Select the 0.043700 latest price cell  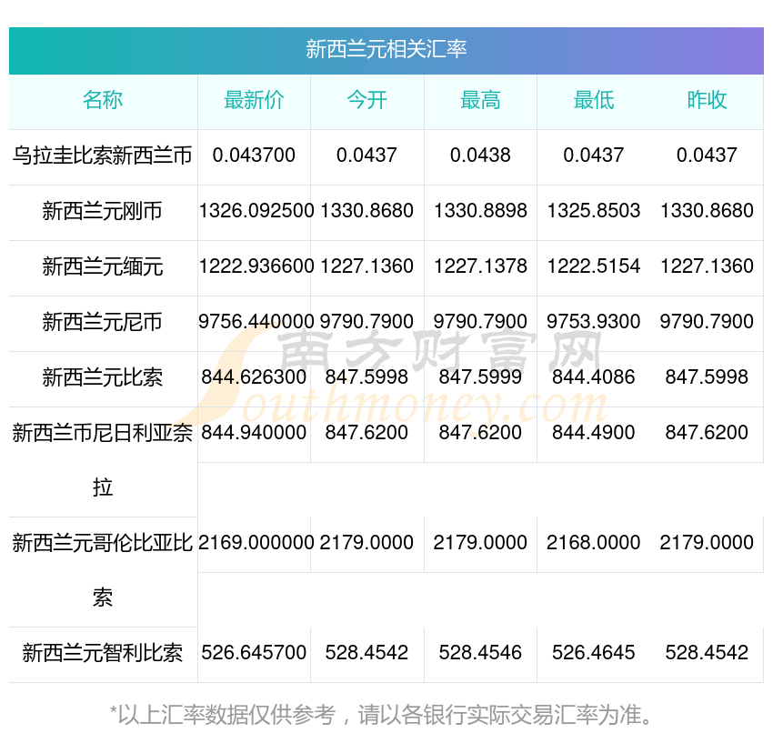click(254, 156)
